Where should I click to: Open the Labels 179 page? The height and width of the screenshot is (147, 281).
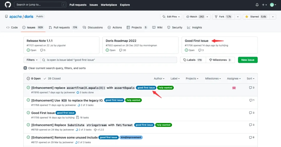point(193,60)
